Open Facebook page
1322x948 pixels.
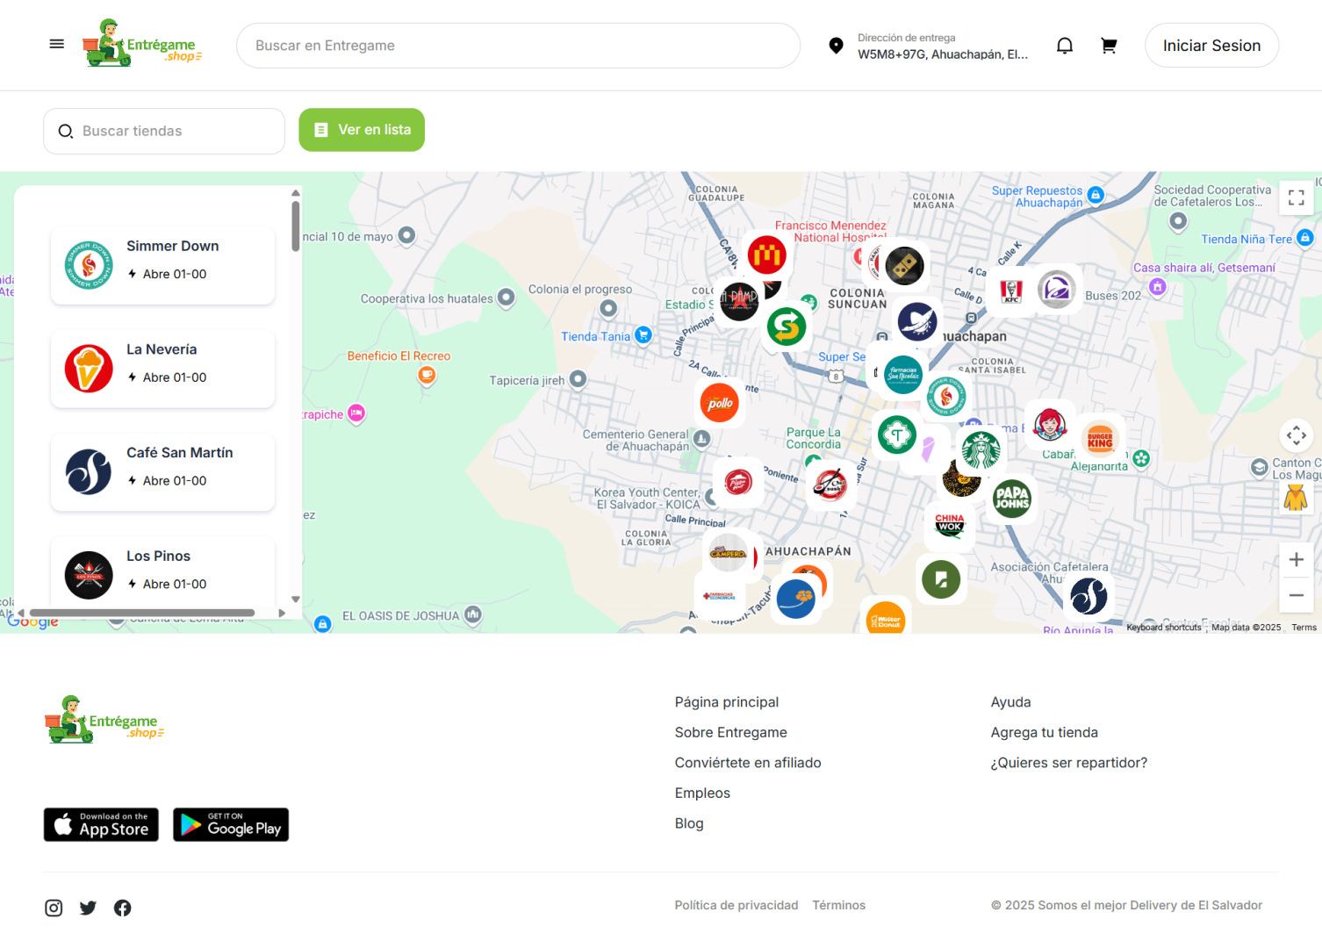123,908
